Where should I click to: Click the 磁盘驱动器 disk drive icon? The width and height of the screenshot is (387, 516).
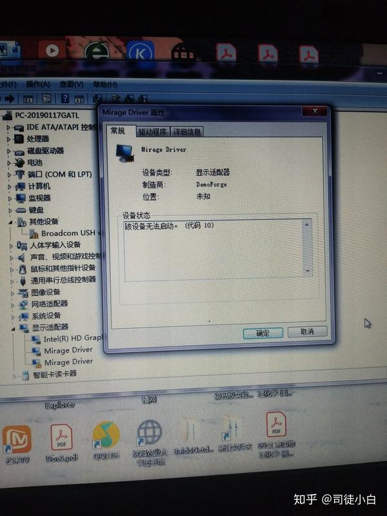[x=19, y=152]
